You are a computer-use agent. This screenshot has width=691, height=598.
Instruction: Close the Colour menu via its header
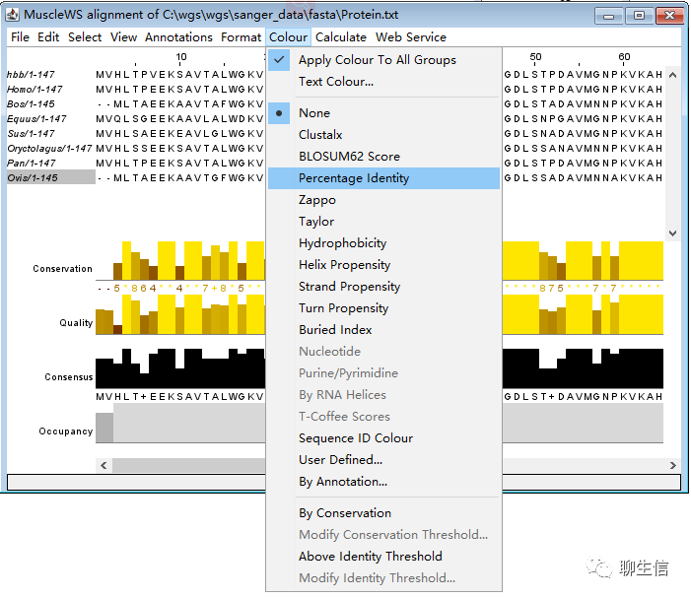[288, 37]
